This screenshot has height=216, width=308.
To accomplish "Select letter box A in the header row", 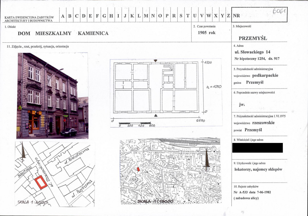I will [63, 16].
